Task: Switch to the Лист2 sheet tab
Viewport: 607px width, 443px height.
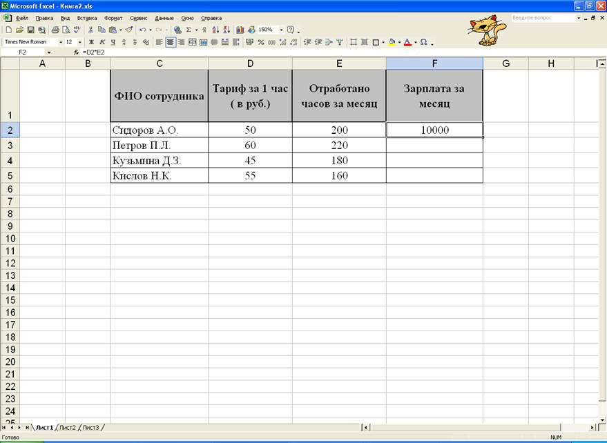Action: 68,428
